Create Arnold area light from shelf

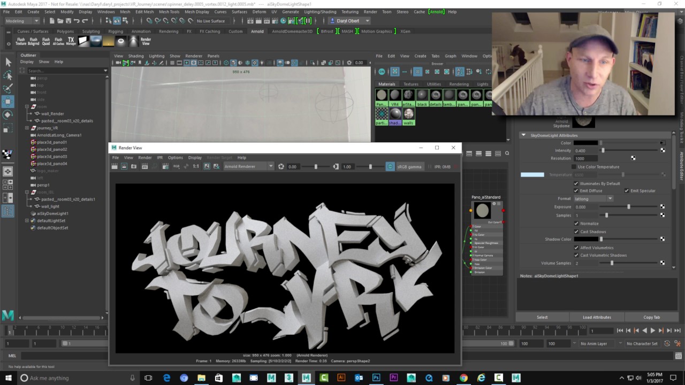tap(83, 41)
